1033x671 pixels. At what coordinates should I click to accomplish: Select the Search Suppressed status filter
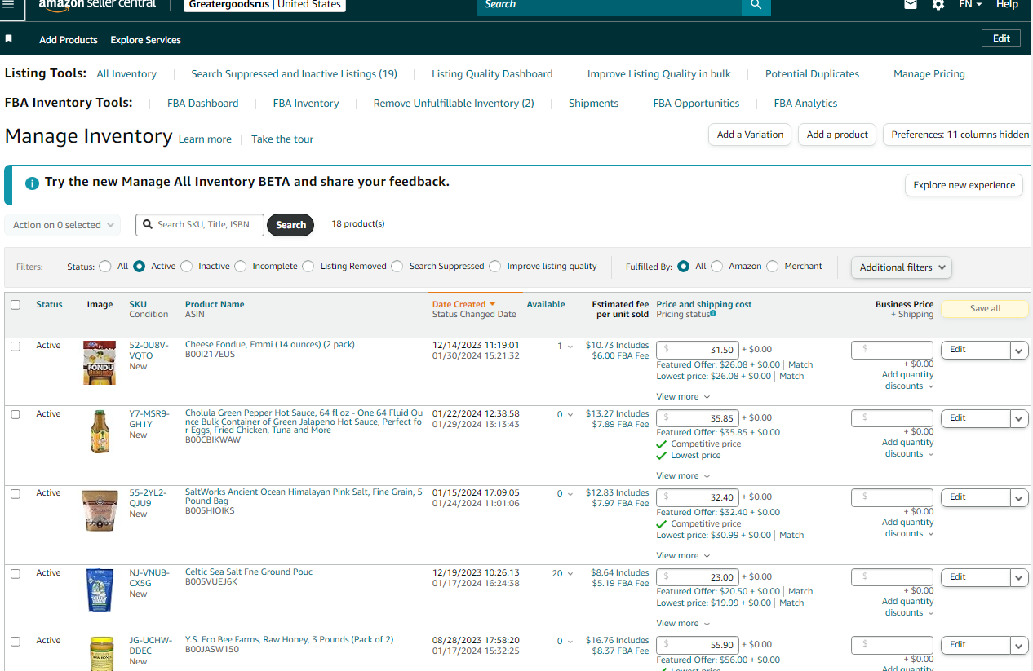coord(397,266)
